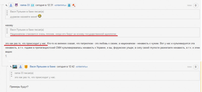Click the photo film icon on Вася Пулькин's comment
The height and width of the screenshot is (92, 202).
[x=15, y=67]
